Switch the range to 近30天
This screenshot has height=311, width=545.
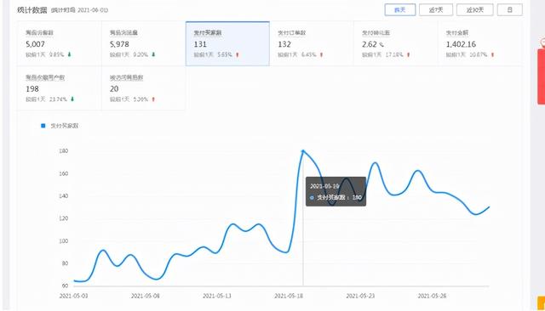coord(475,9)
